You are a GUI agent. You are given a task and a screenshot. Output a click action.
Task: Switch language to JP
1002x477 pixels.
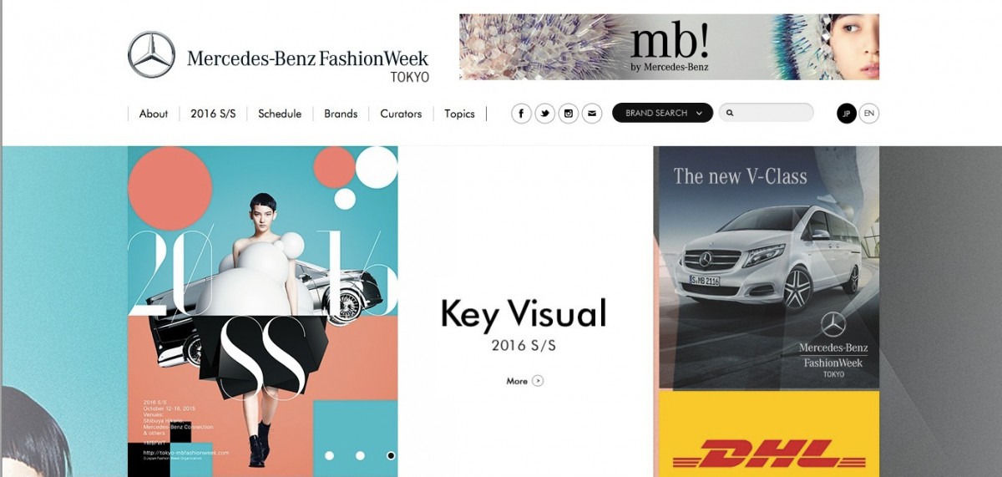(x=847, y=114)
